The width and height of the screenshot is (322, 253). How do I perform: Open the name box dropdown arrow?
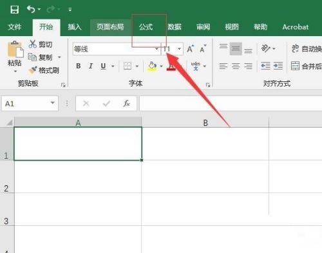(53, 103)
